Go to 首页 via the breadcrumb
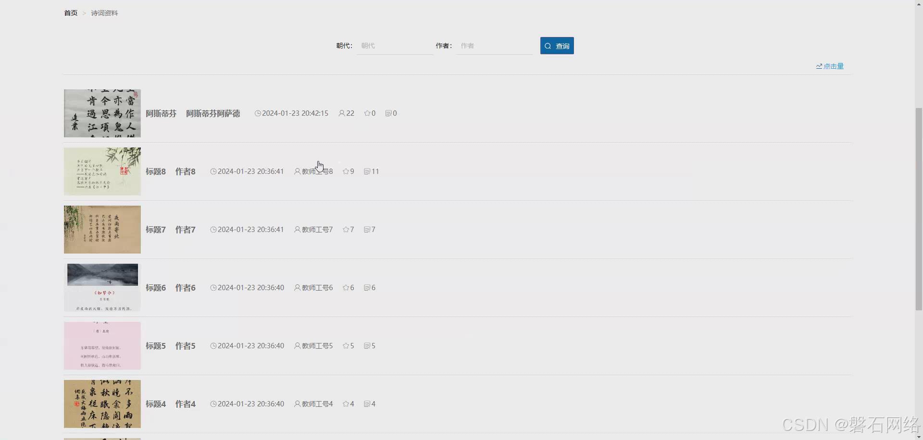This screenshot has width=923, height=440. click(x=70, y=13)
